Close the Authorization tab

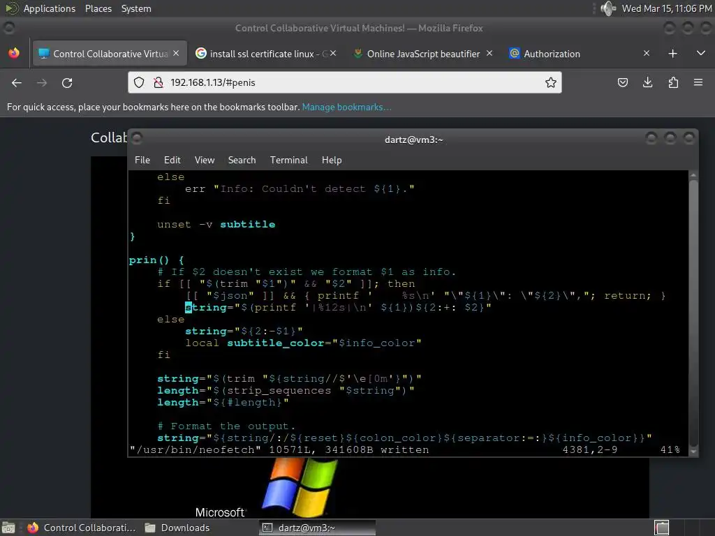(x=646, y=53)
